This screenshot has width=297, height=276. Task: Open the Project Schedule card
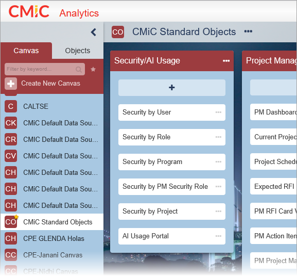pyautogui.click(x=273, y=161)
